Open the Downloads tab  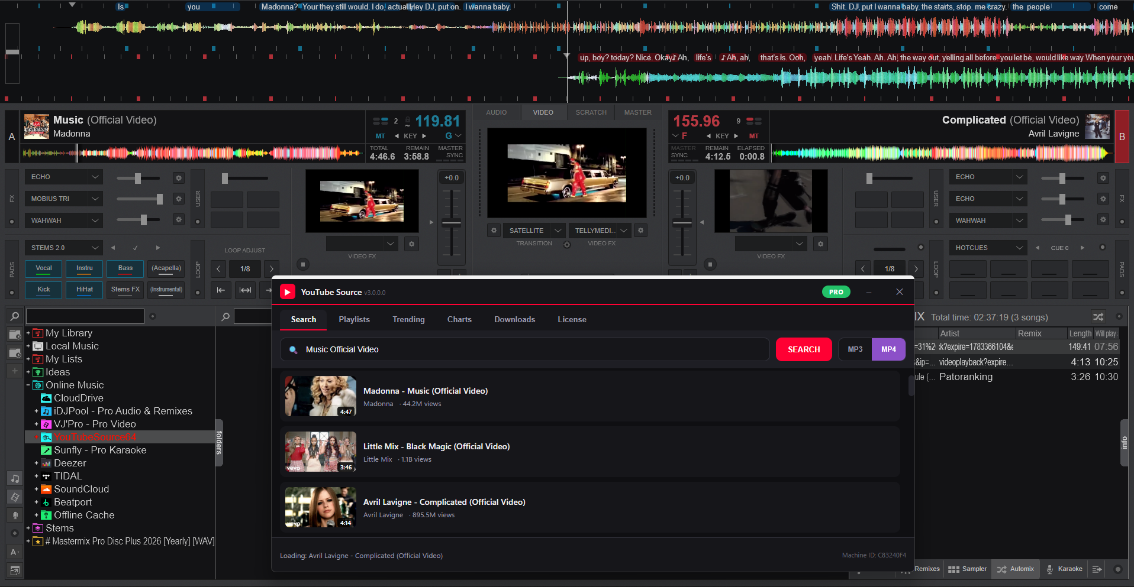[x=514, y=319]
